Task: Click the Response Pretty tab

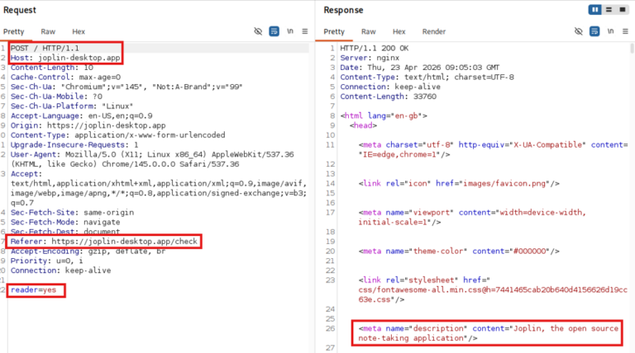Action: click(x=334, y=31)
